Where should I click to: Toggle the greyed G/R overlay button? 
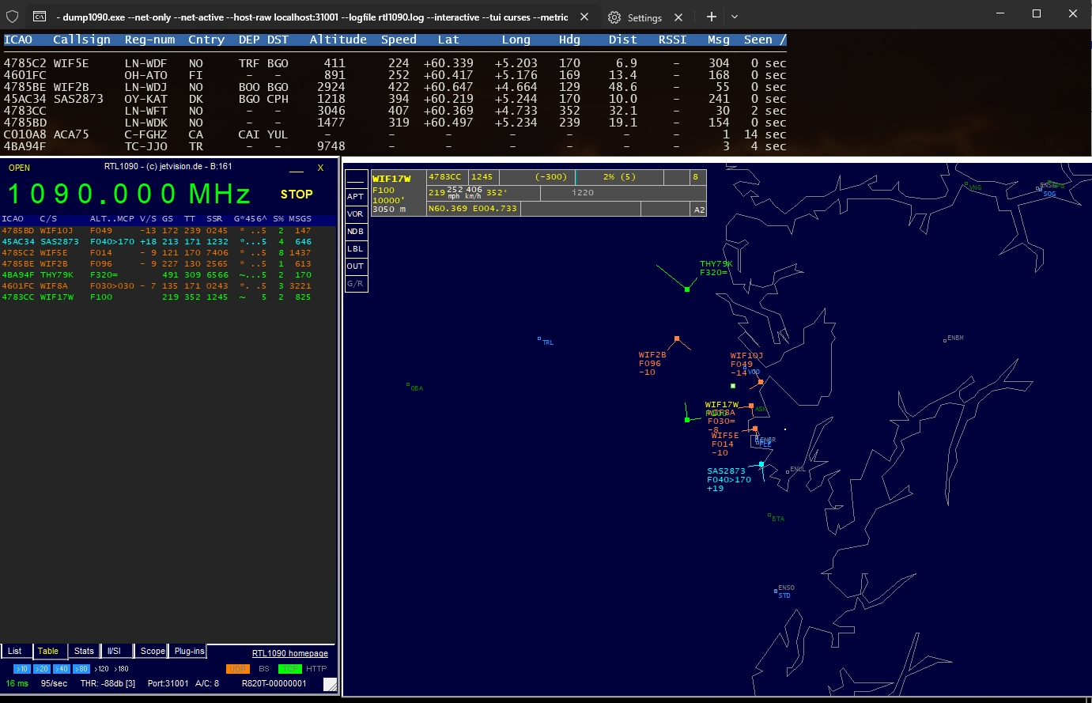356,283
